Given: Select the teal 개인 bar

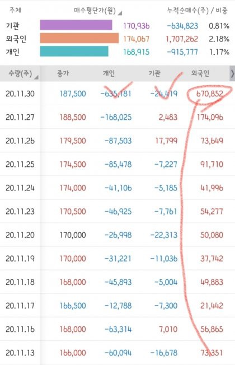Looking at the screenshot, I should pyautogui.click(x=74, y=51).
